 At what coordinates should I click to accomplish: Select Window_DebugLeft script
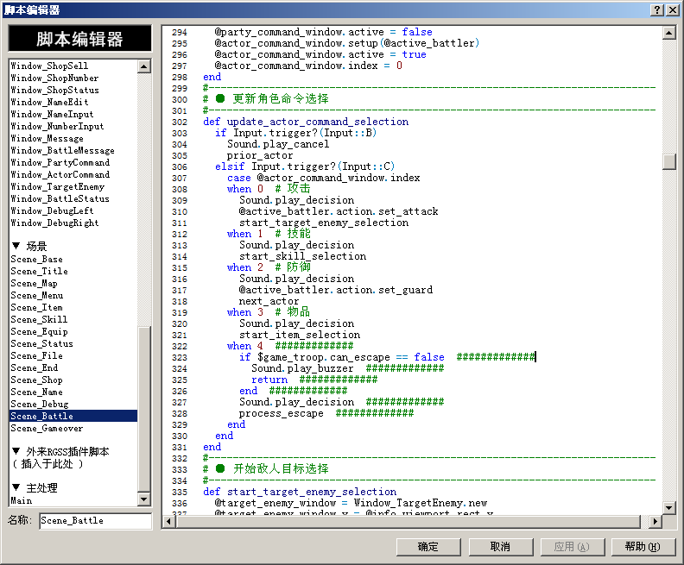(52, 211)
